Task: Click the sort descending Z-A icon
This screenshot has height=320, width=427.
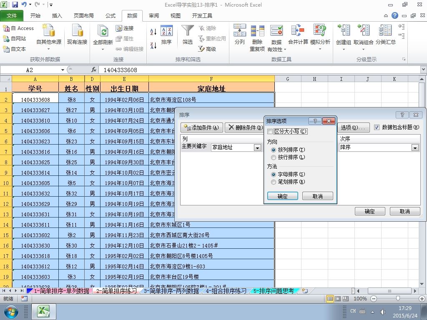Action: (153, 45)
